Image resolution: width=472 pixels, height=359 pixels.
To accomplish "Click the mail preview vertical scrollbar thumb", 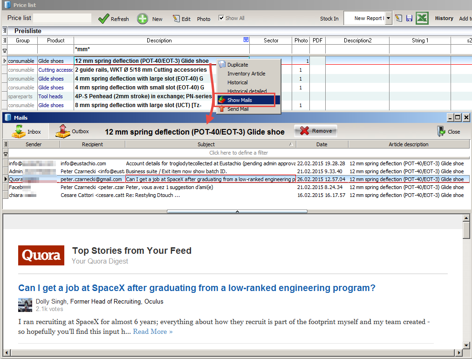I will pyautogui.click(x=466, y=230).
